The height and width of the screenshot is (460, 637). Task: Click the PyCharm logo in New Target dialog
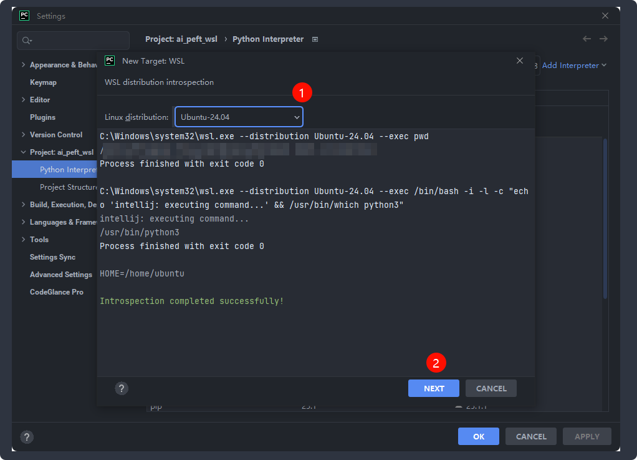tap(110, 61)
